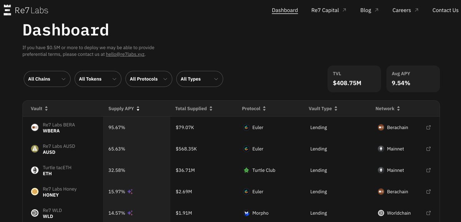Viewport: 461px width, 222px height.
Task: Click the 65.63% supply APY value
Action: [117, 149]
